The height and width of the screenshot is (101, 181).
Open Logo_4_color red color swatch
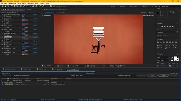coord(23,20)
